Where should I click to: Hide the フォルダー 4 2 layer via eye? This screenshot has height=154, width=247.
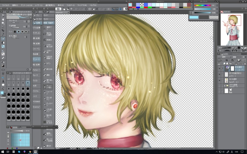tap(219, 81)
